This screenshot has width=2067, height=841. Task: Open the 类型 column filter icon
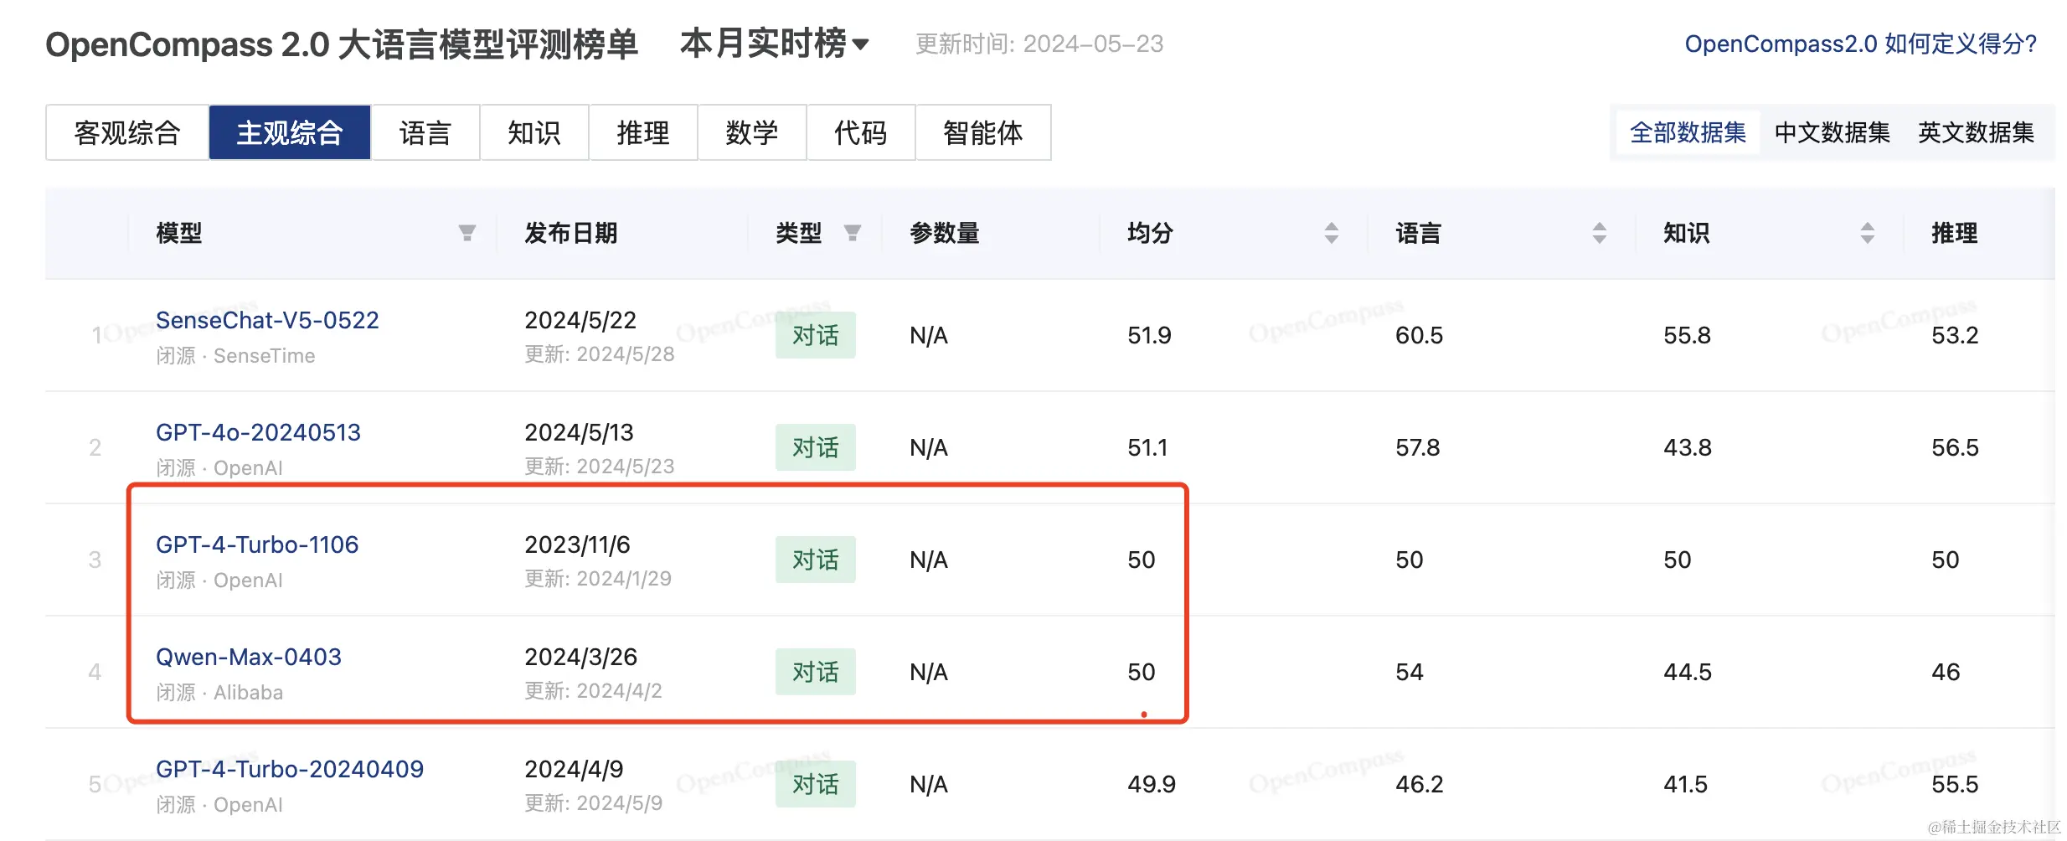[853, 233]
